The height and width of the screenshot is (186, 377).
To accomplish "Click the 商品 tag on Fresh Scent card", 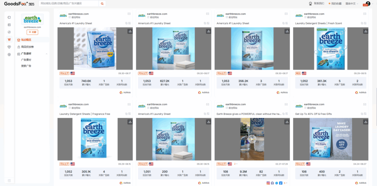I will tap(298, 73).
